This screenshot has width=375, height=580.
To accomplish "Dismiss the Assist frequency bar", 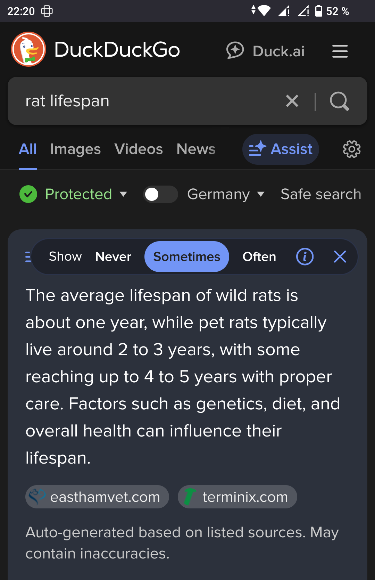I will click(340, 257).
